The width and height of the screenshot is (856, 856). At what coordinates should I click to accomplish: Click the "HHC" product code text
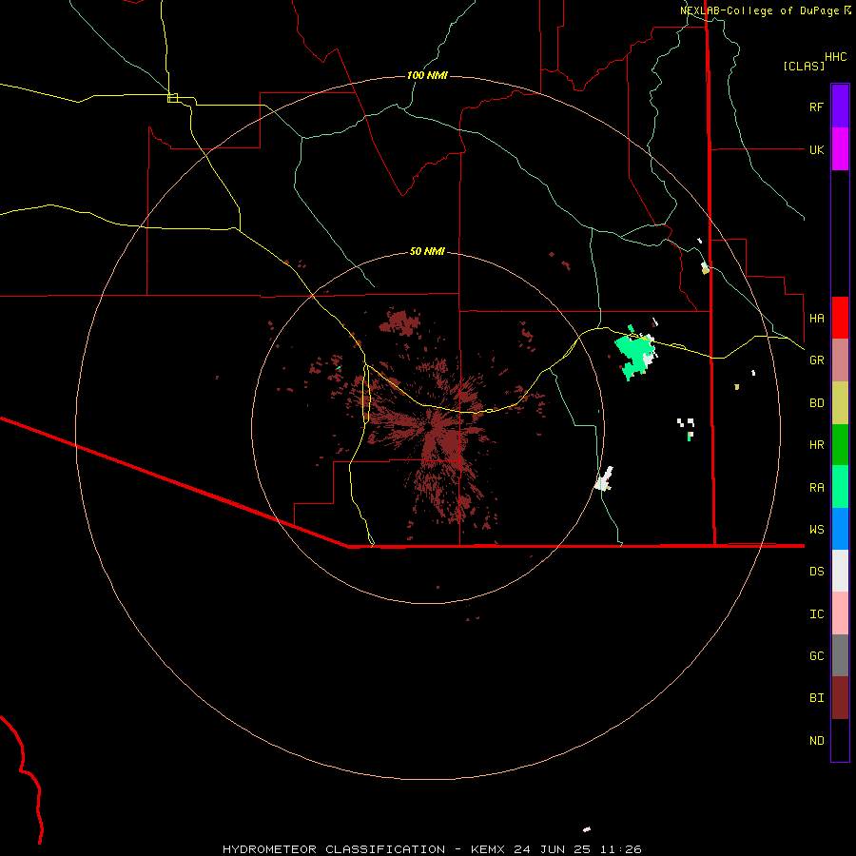[836, 57]
